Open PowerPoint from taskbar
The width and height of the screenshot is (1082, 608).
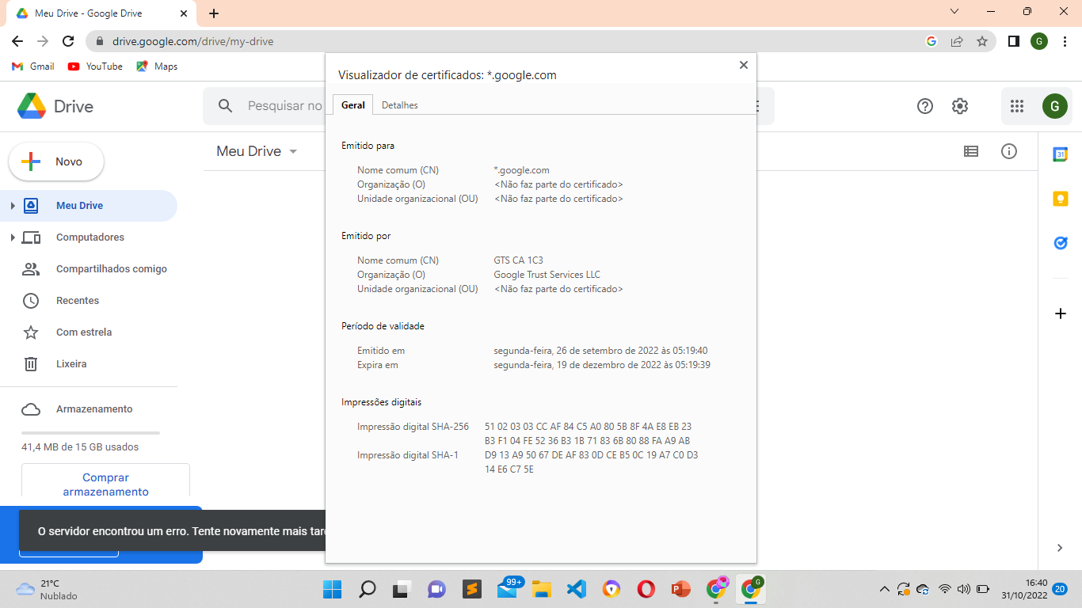pyautogui.click(x=681, y=589)
